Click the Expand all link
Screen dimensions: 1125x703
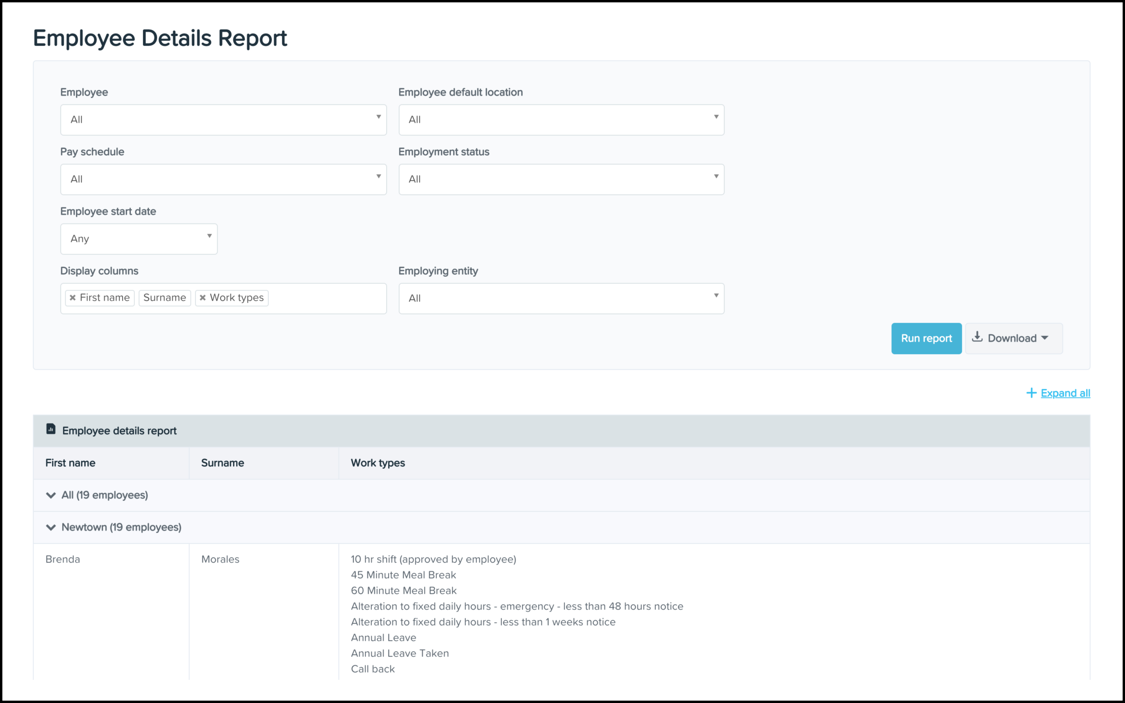[1065, 393]
